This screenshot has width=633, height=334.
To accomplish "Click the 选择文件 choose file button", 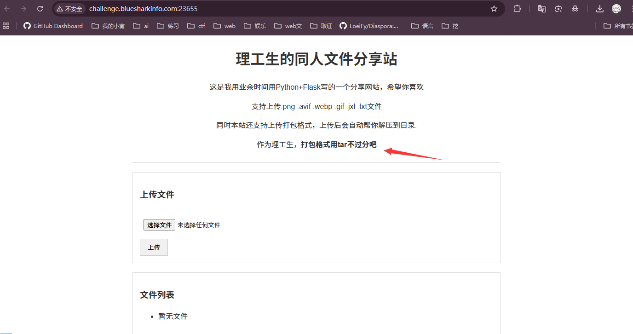I will [159, 225].
